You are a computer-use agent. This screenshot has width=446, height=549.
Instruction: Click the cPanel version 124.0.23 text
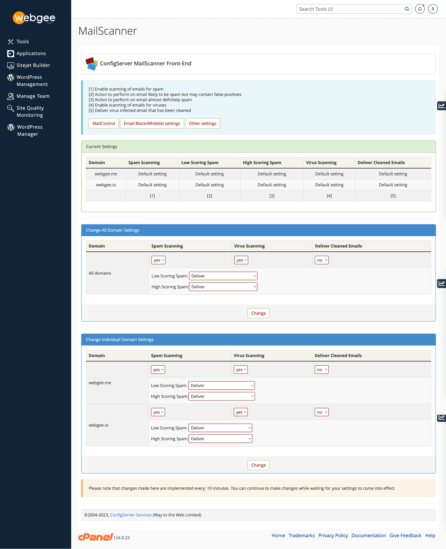coord(122,538)
